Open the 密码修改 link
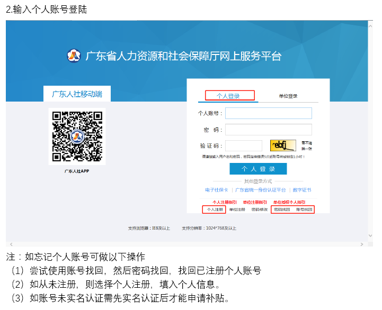Screen dimensions: 382x310 [260, 209]
